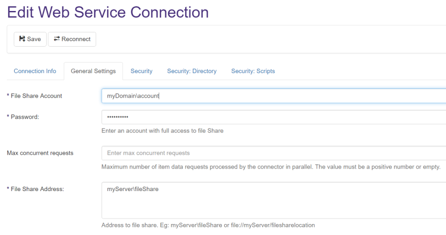The height and width of the screenshot is (235, 446).
Task: Open the Security tab
Action: click(x=141, y=71)
